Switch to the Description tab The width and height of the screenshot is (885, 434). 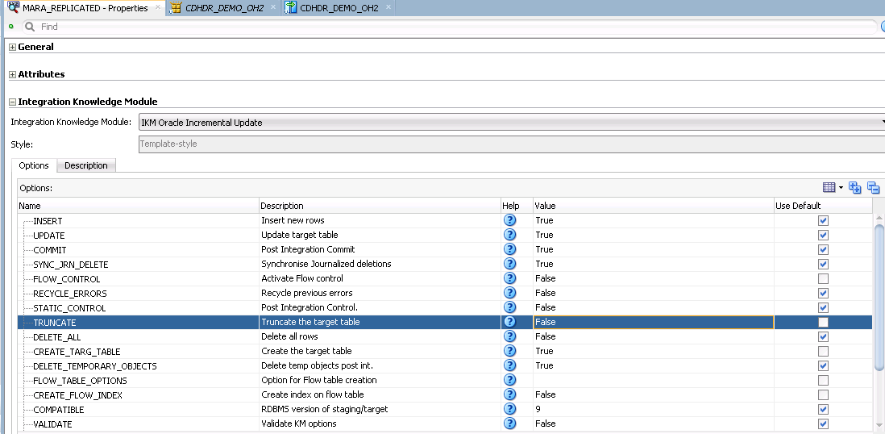(x=85, y=165)
